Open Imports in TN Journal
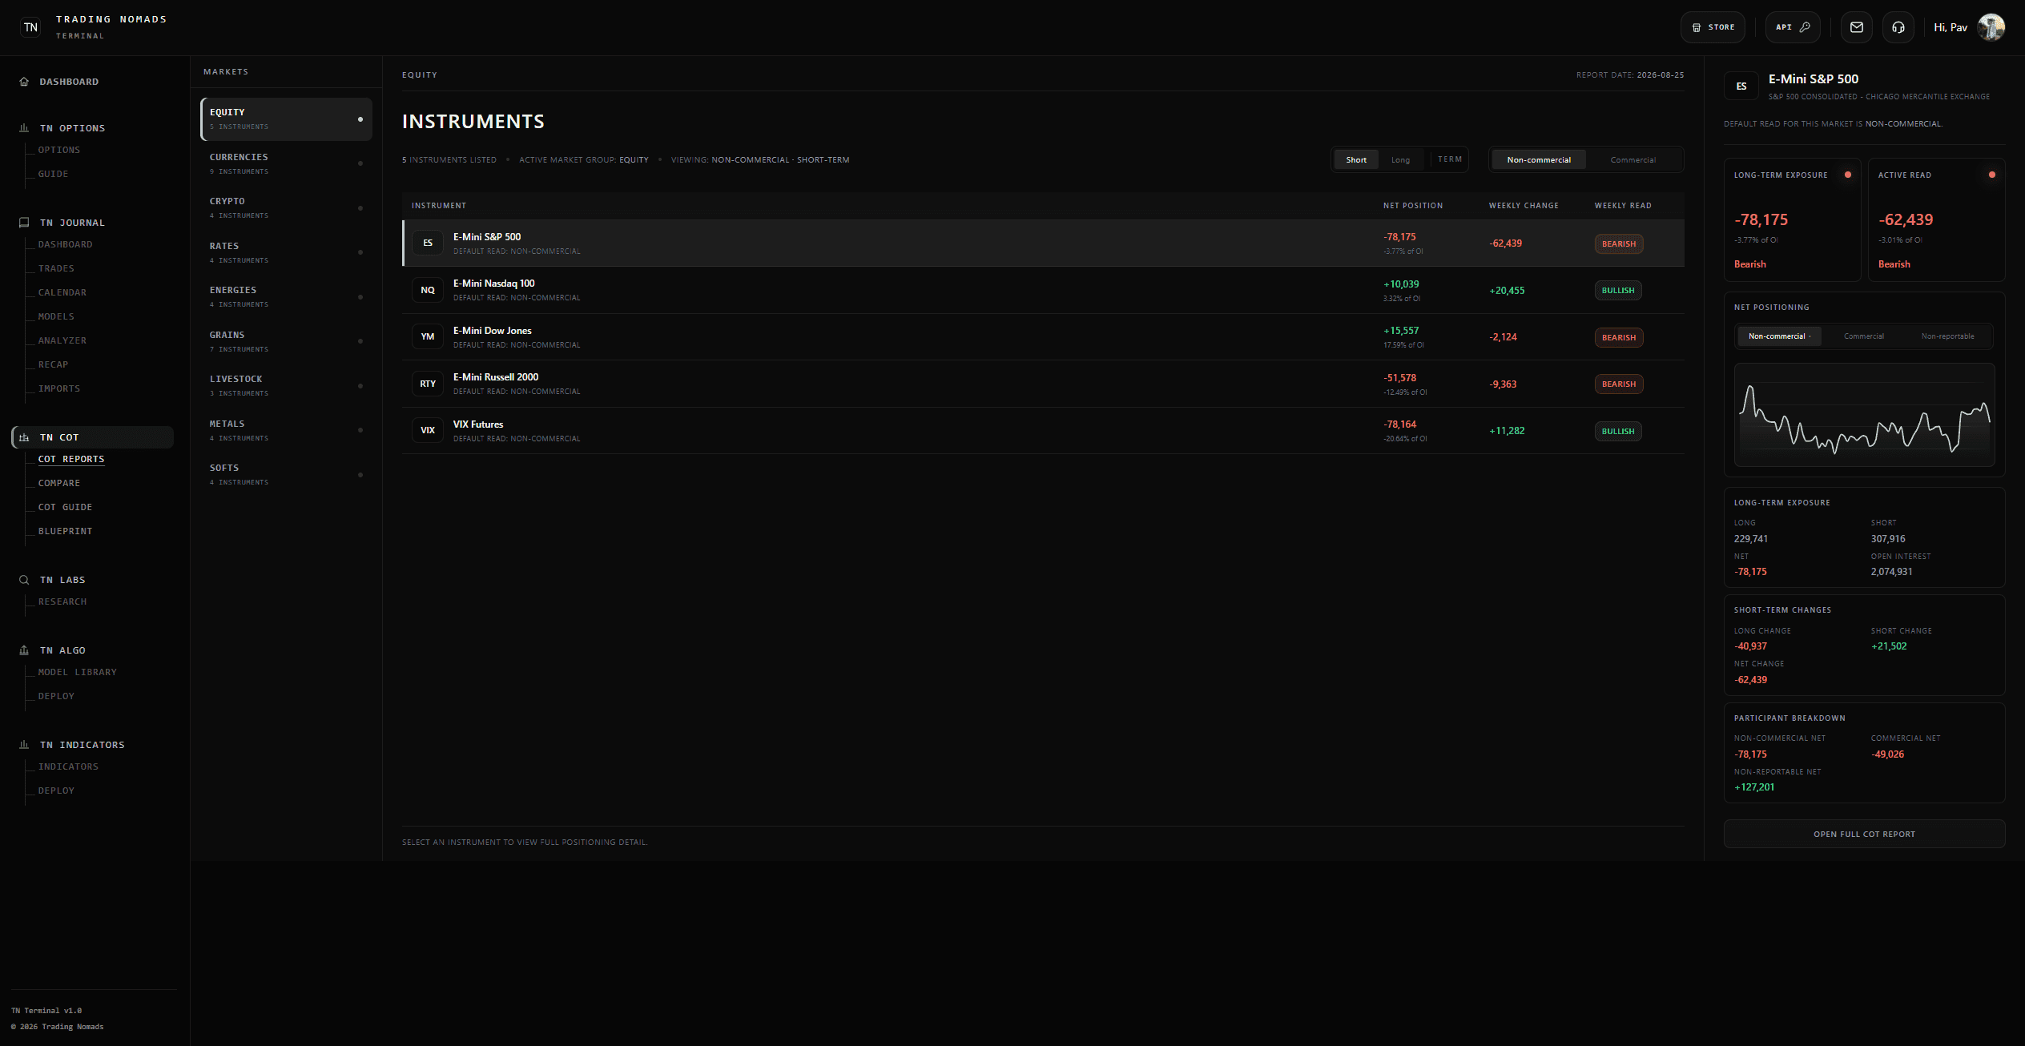The image size is (2025, 1046). point(59,388)
